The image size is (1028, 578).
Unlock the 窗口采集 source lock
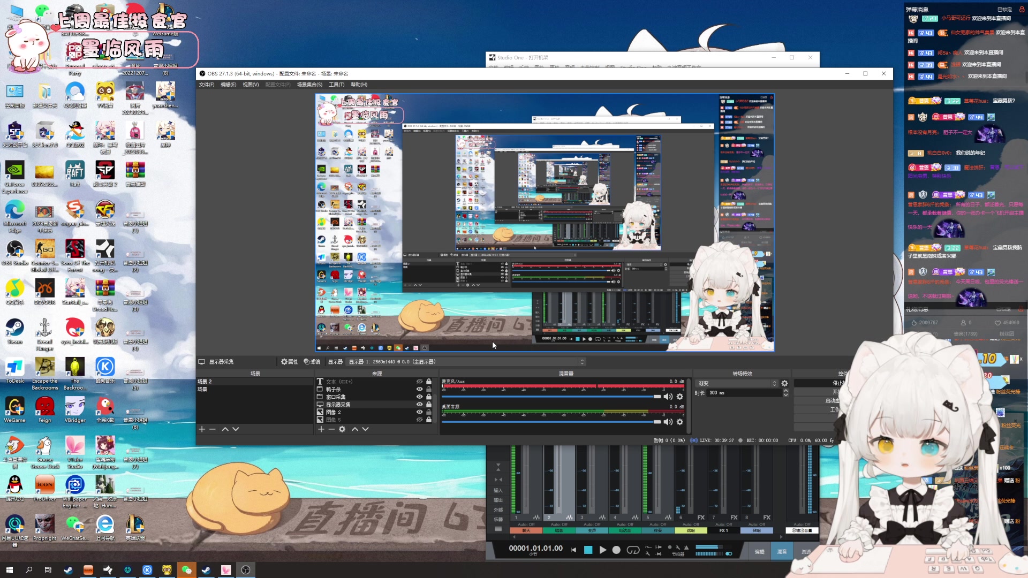point(428,397)
